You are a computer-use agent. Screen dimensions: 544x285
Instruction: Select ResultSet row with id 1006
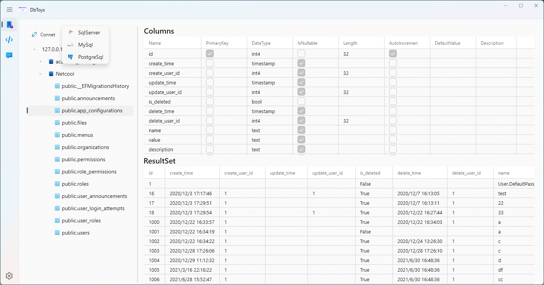tap(339, 279)
